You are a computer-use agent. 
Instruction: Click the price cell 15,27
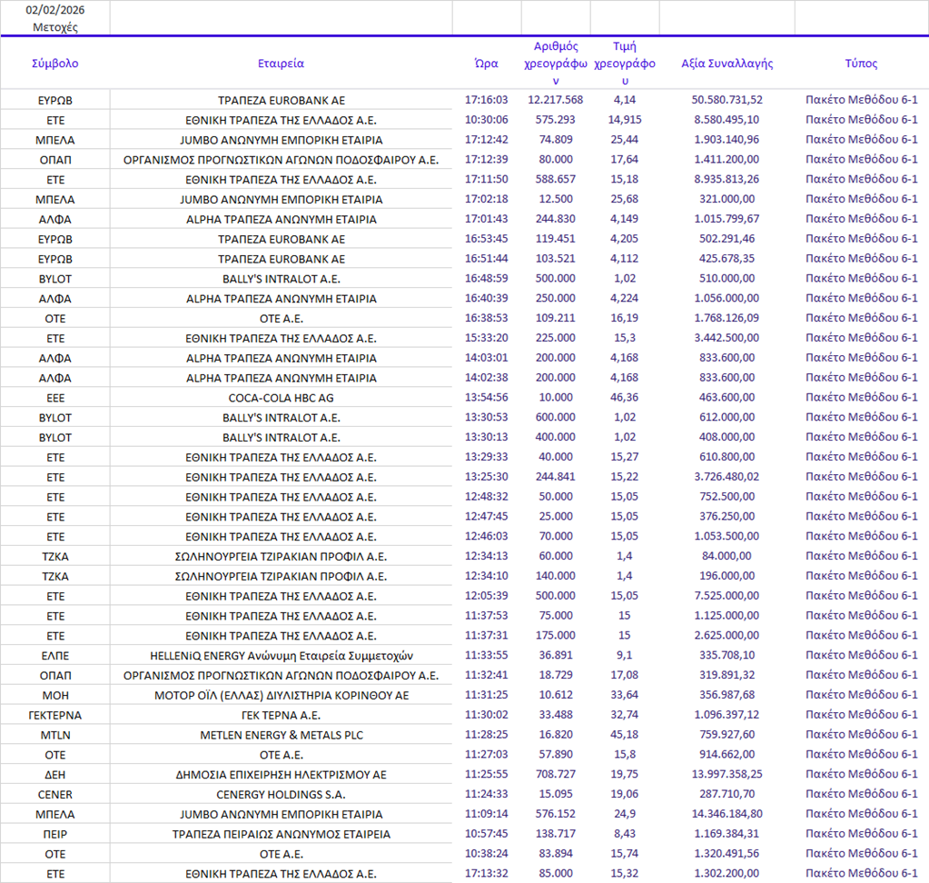click(625, 457)
